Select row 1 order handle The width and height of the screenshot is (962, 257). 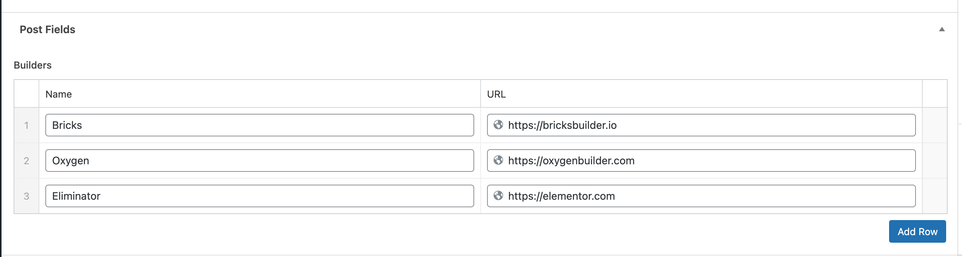click(26, 125)
